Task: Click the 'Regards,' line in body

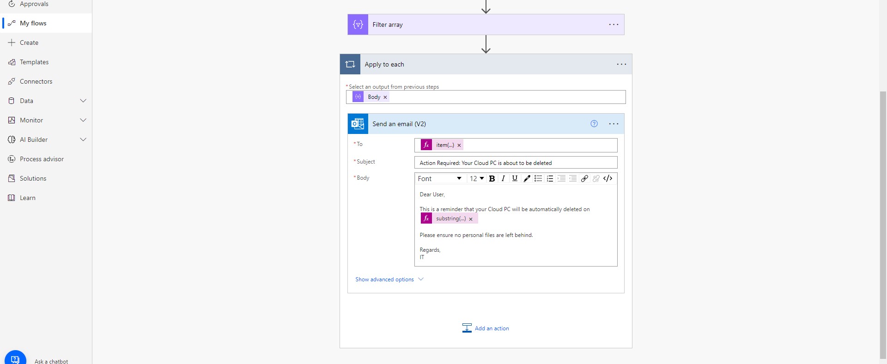Action: [x=430, y=250]
